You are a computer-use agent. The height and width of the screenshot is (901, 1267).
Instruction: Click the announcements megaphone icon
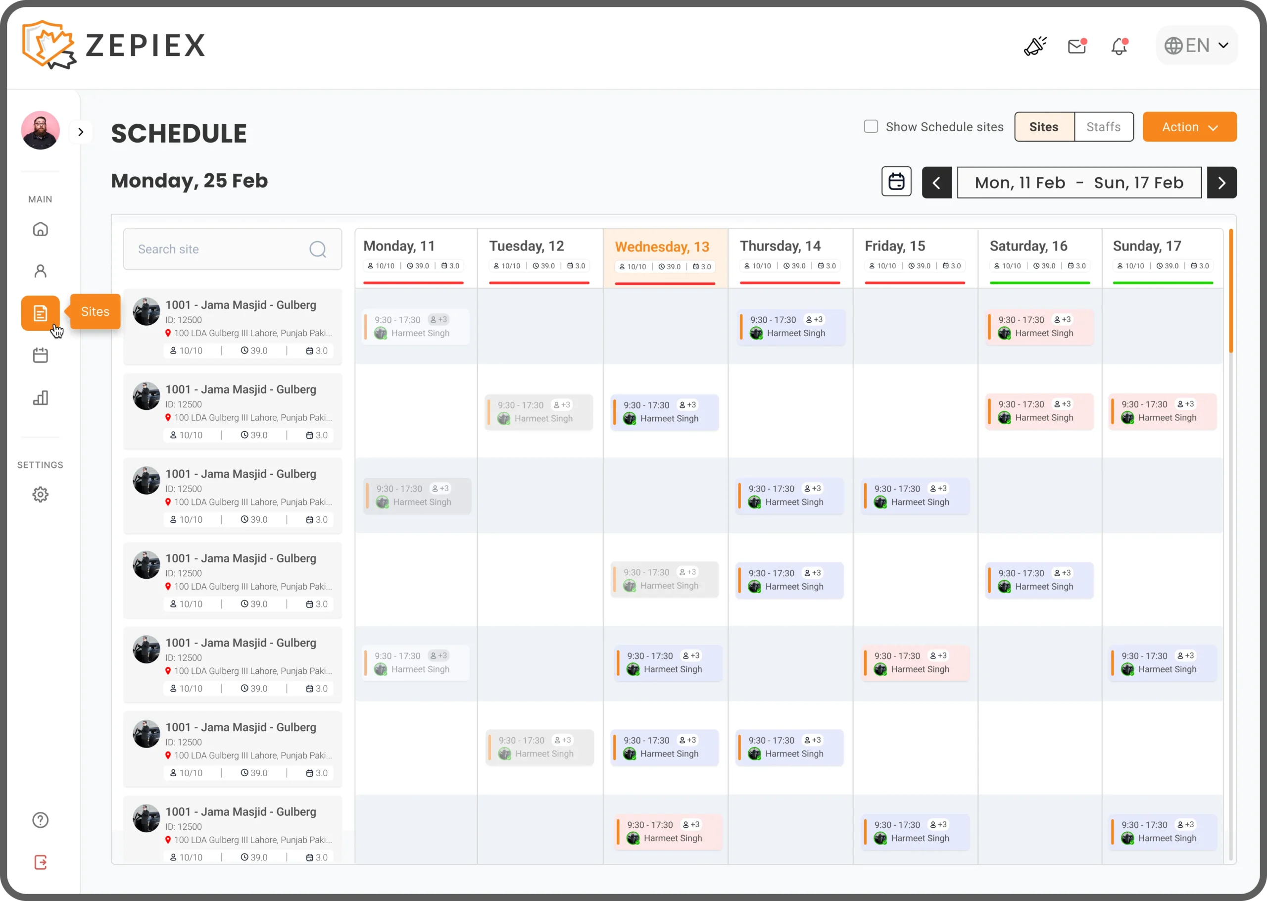pyautogui.click(x=1035, y=46)
